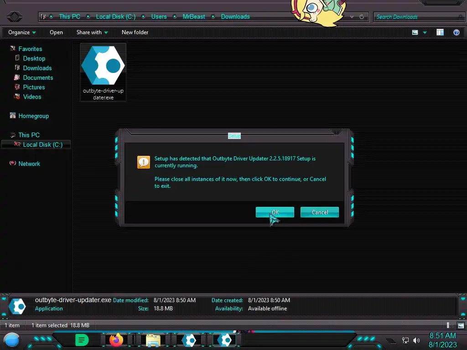Click the Downloads breadcrumb in the address bar
Screen dimensions: 467x350
[235, 17]
